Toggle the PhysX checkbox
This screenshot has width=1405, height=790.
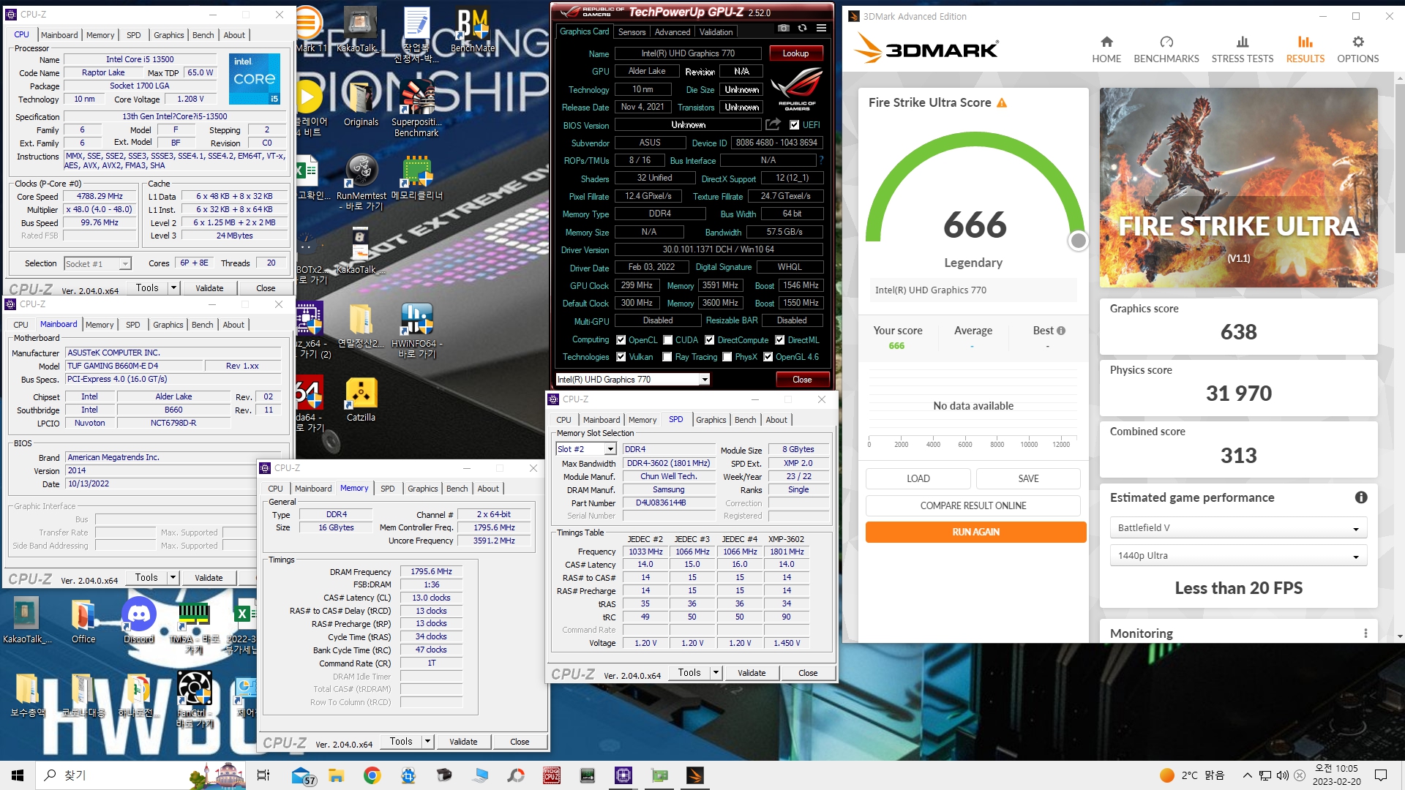pyautogui.click(x=727, y=357)
